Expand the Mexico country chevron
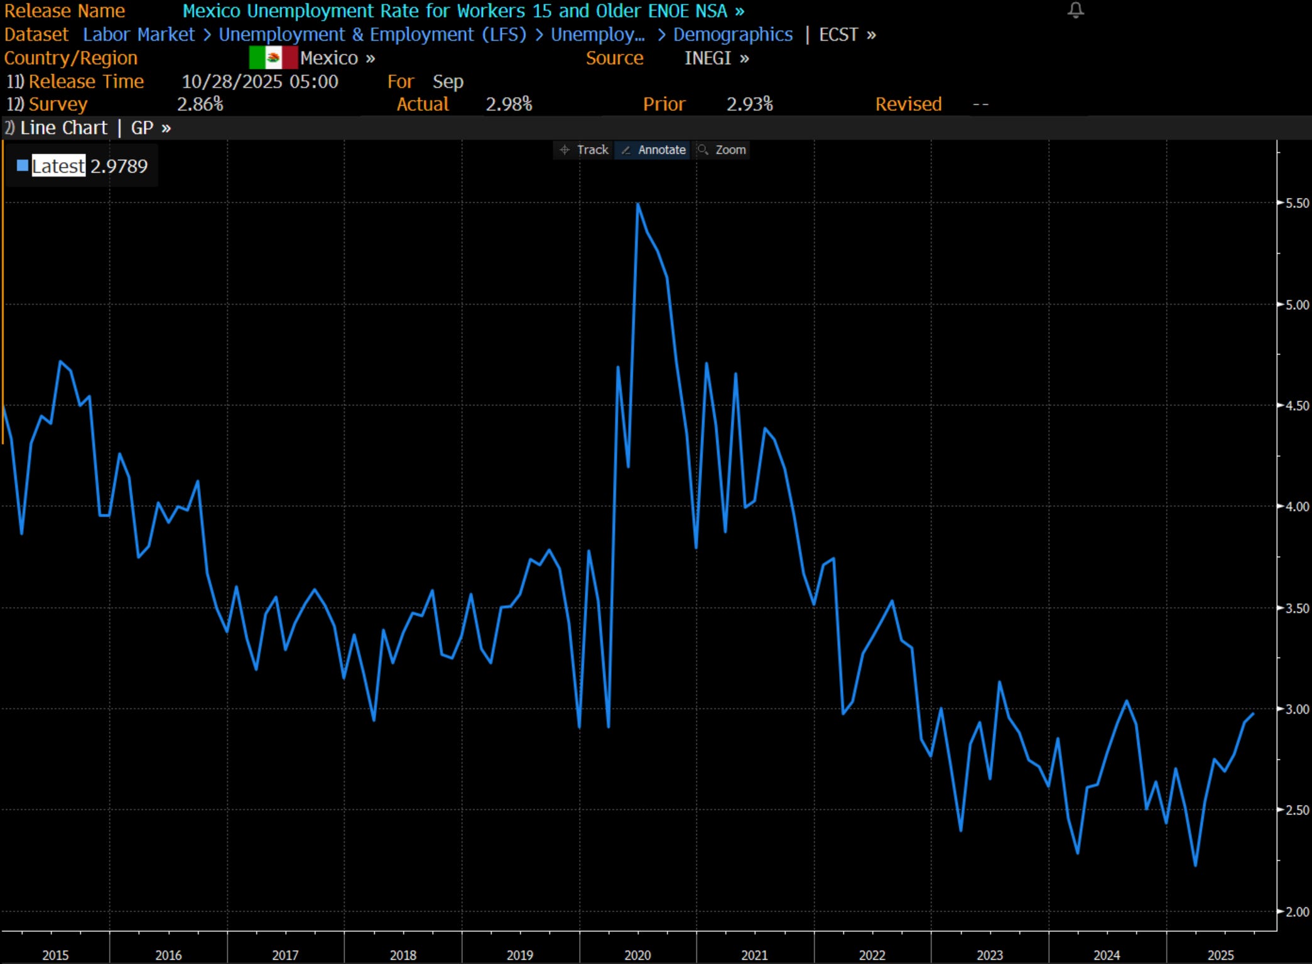The height and width of the screenshot is (964, 1312). tap(371, 58)
